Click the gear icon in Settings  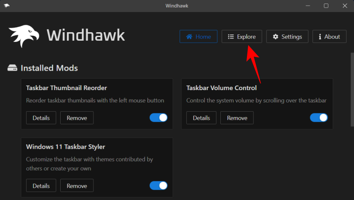pyautogui.click(x=275, y=37)
